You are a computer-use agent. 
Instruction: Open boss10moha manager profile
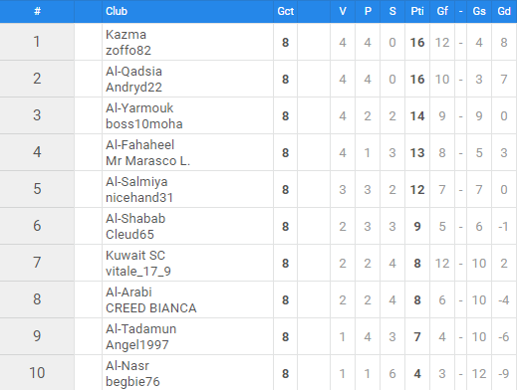(144, 124)
